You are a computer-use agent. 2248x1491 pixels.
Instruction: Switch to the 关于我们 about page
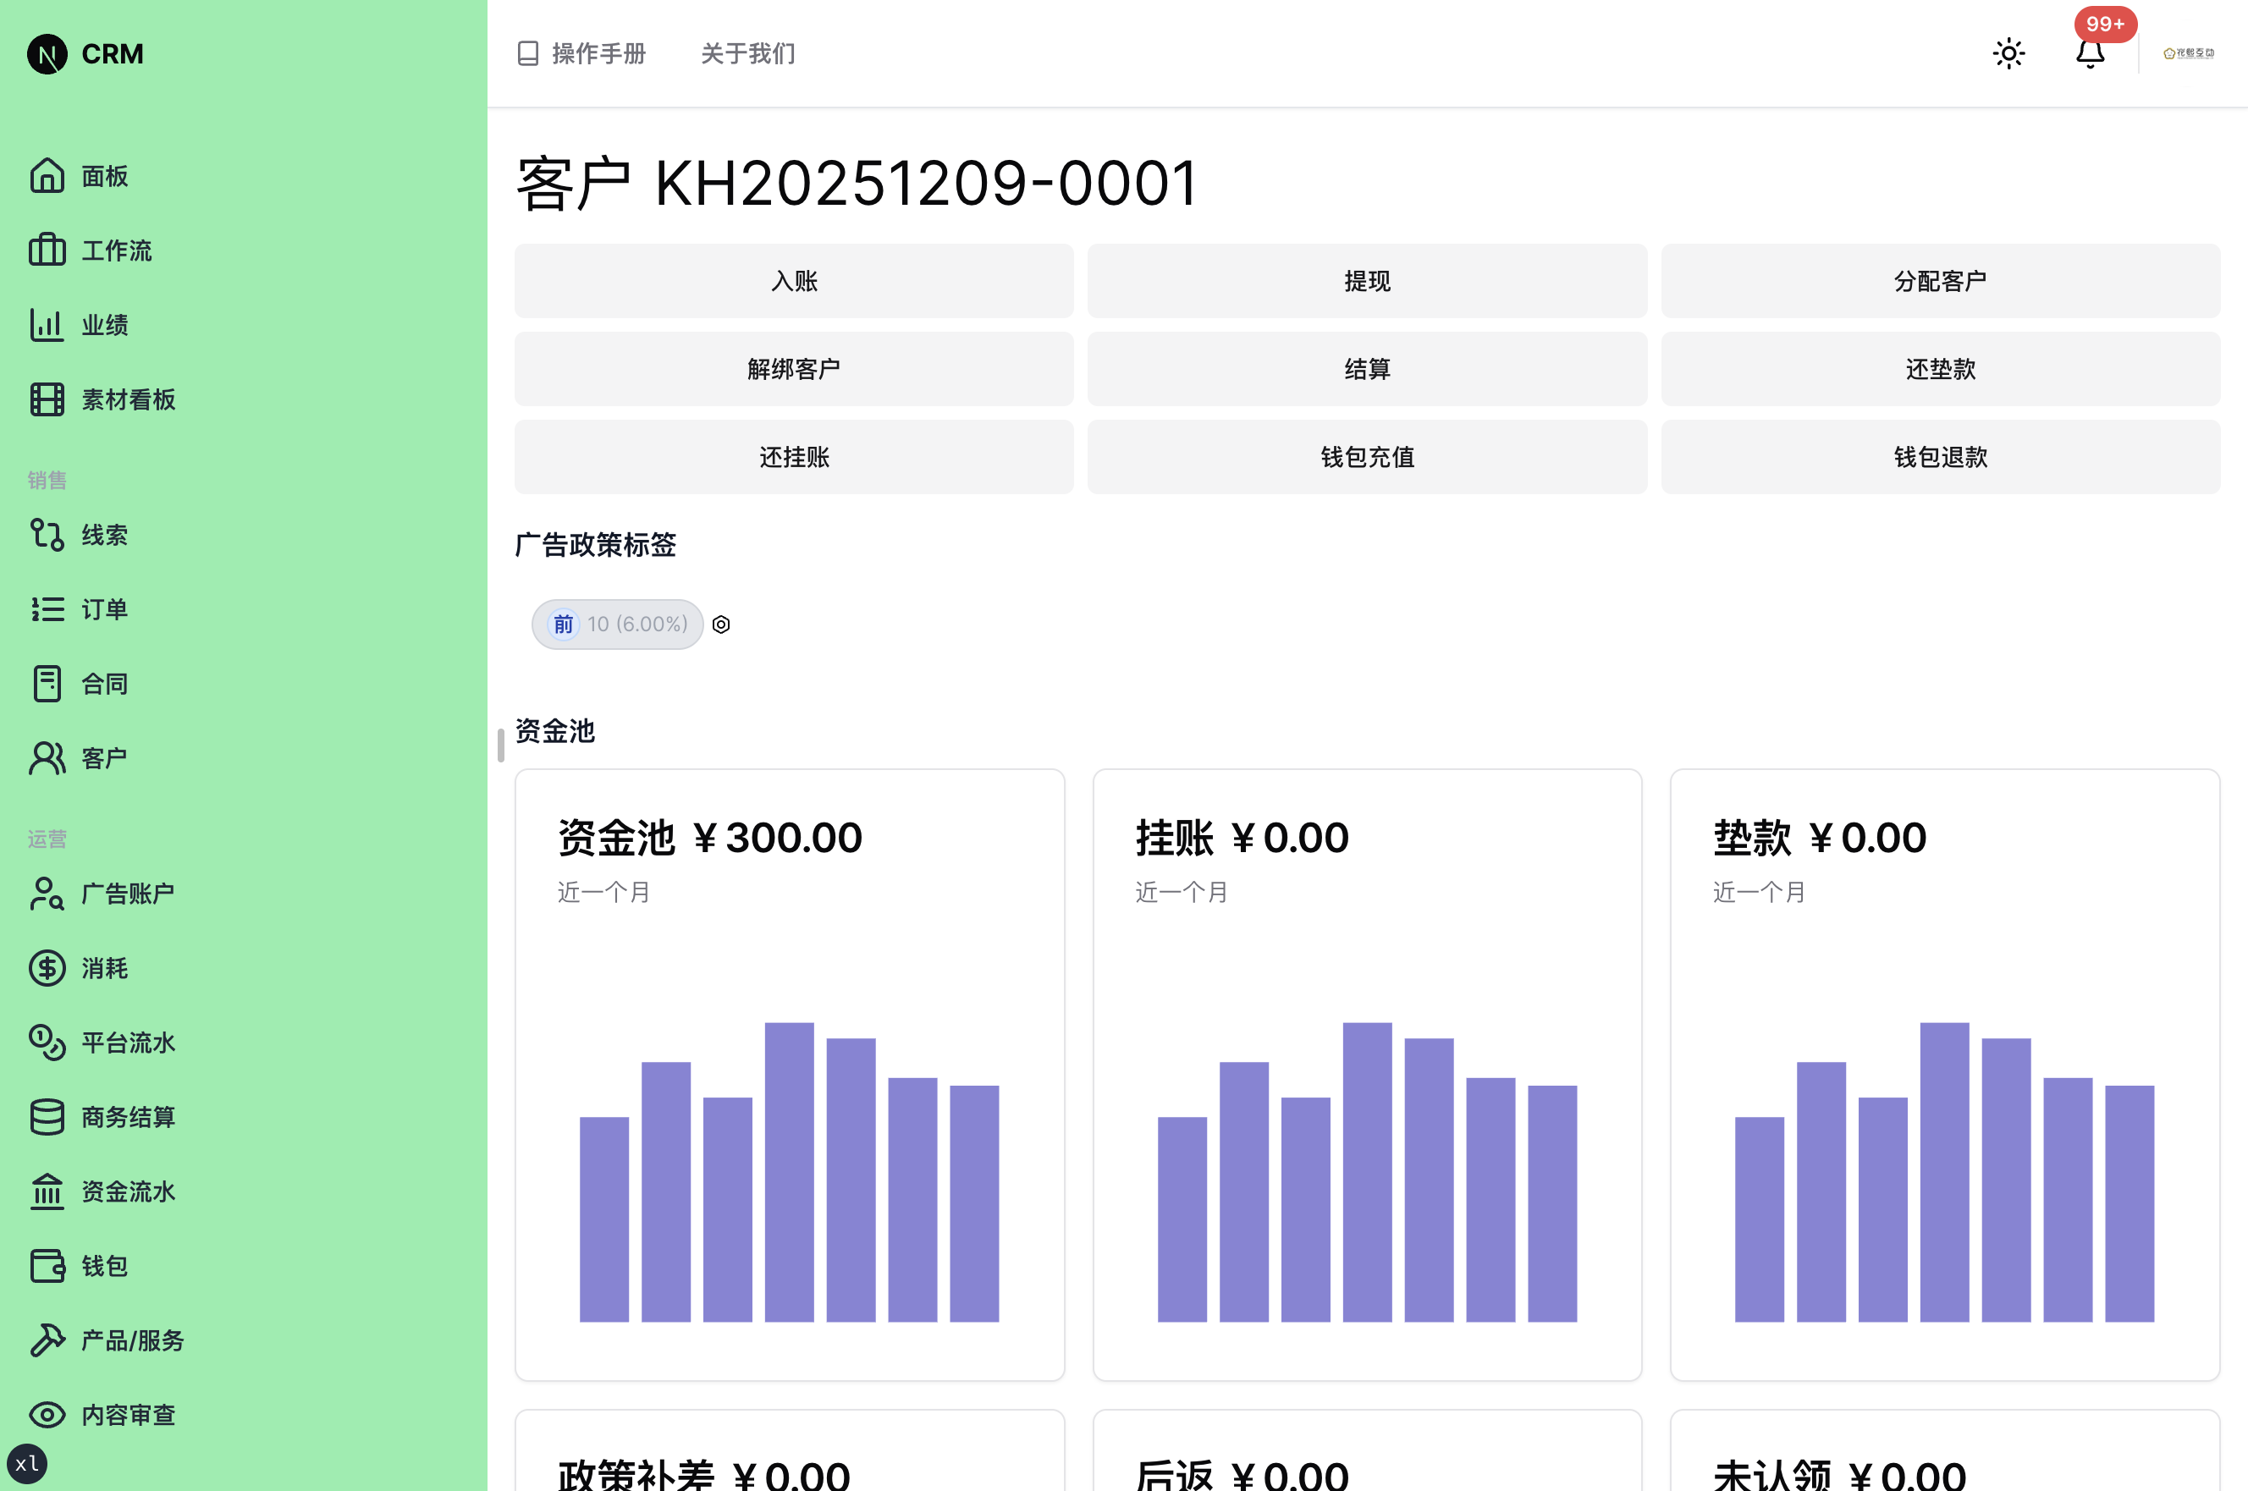click(x=747, y=54)
